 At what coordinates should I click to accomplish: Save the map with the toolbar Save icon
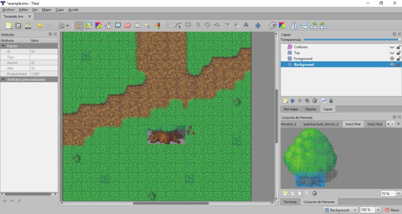point(28,25)
